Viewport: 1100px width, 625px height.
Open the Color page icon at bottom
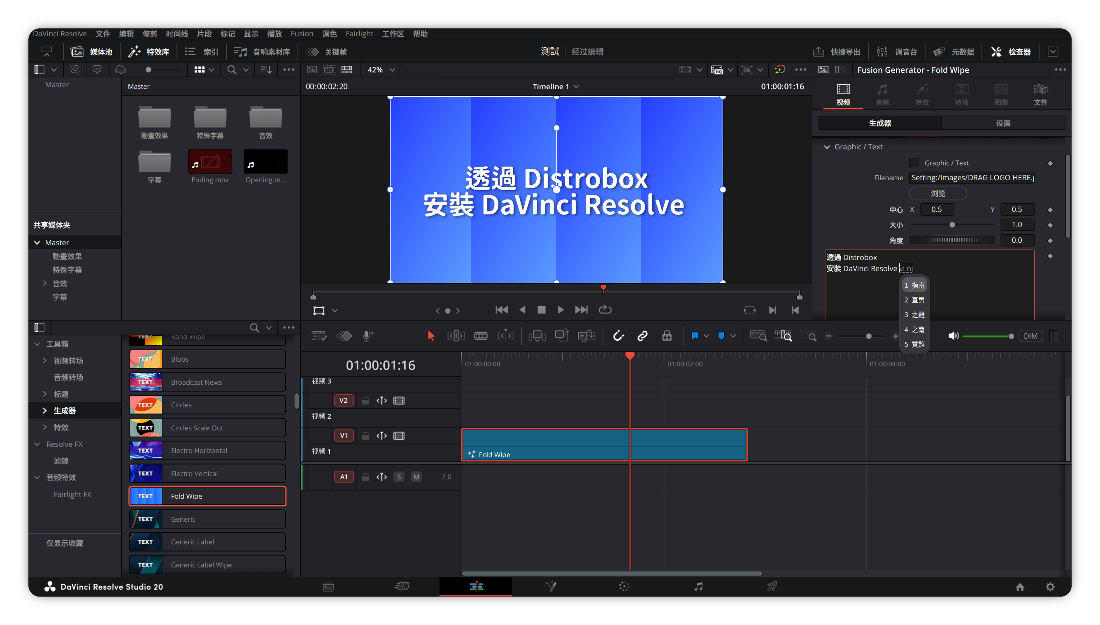tap(624, 586)
